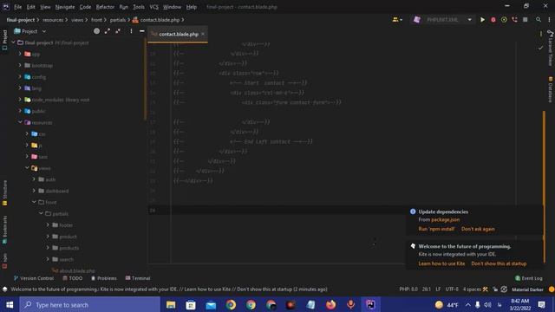Screen dimensions: 555x312
Task: Open the File menu
Action: coord(17,7)
